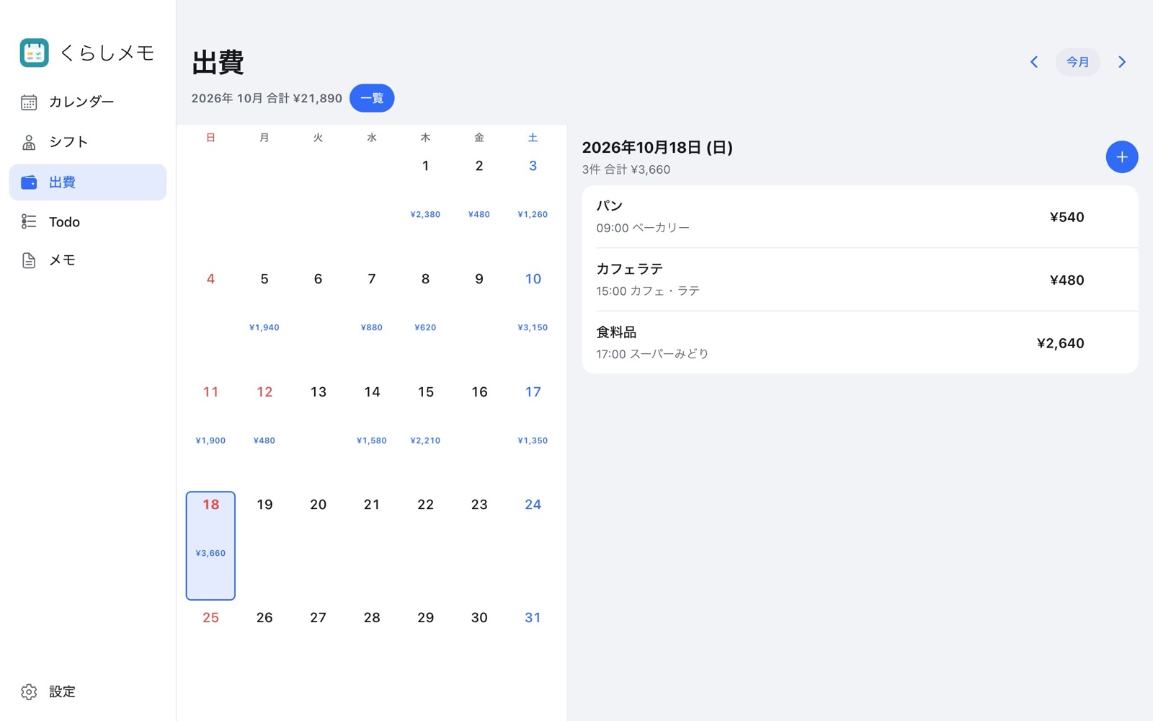Switch to 一覧 list view
This screenshot has width=1153, height=721.
point(372,98)
